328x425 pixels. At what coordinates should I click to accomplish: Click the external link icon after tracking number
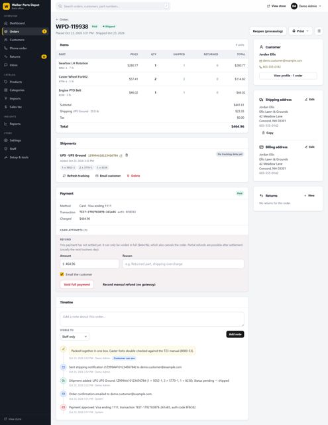[121, 155]
